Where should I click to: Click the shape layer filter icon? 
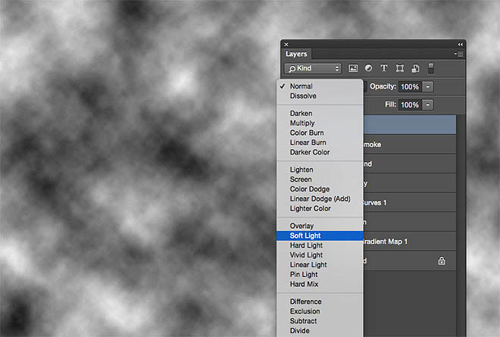[399, 68]
